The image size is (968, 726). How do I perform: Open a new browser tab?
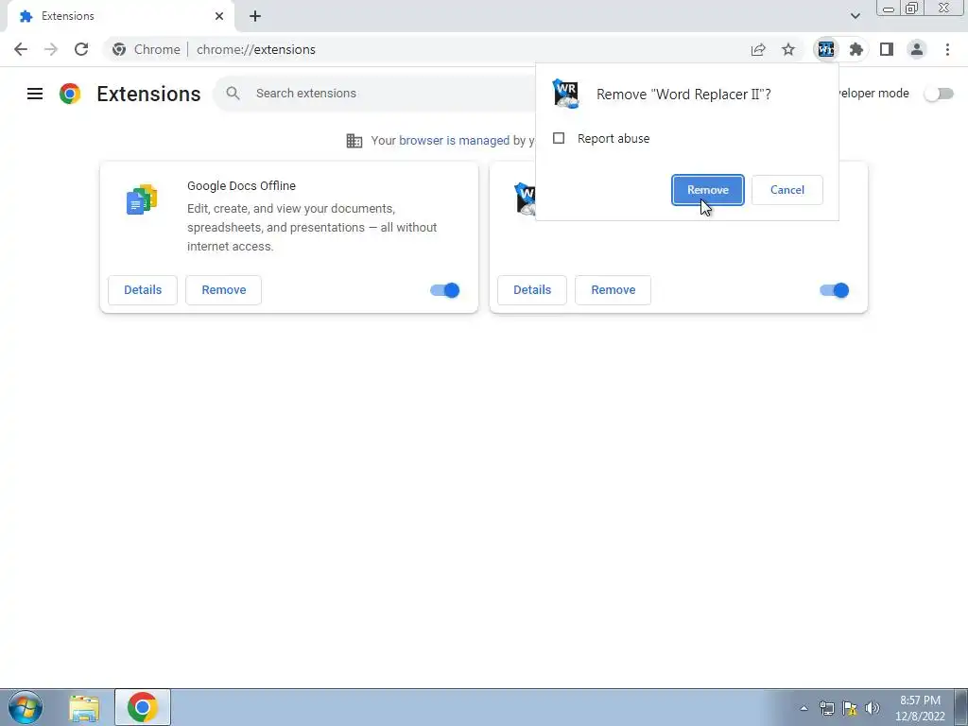[255, 16]
